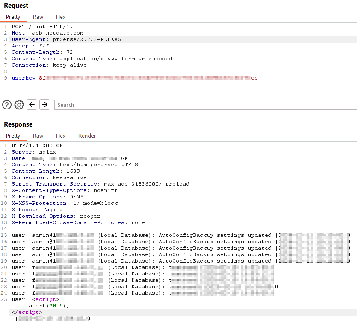Click the "userkey" body parameter name
The width and height of the screenshot is (357, 322).
click(x=24, y=78)
